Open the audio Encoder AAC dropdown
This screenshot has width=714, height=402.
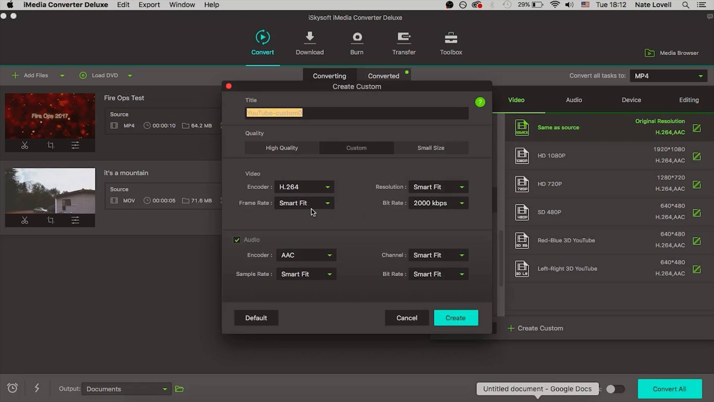click(x=306, y=255)
